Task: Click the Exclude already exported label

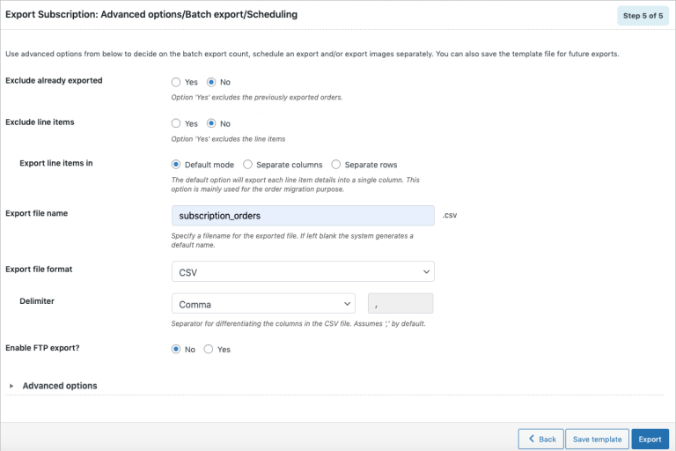Action: [x=54, y=81]
